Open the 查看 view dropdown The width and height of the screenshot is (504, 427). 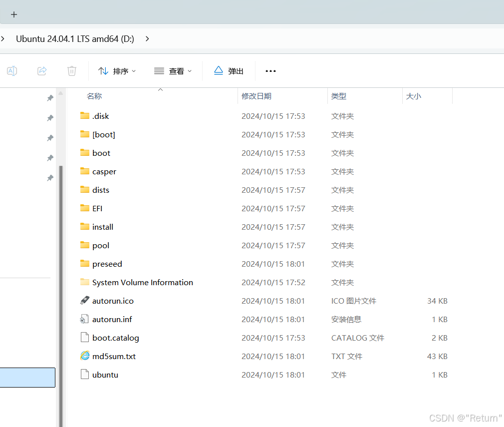coord(173,71)
